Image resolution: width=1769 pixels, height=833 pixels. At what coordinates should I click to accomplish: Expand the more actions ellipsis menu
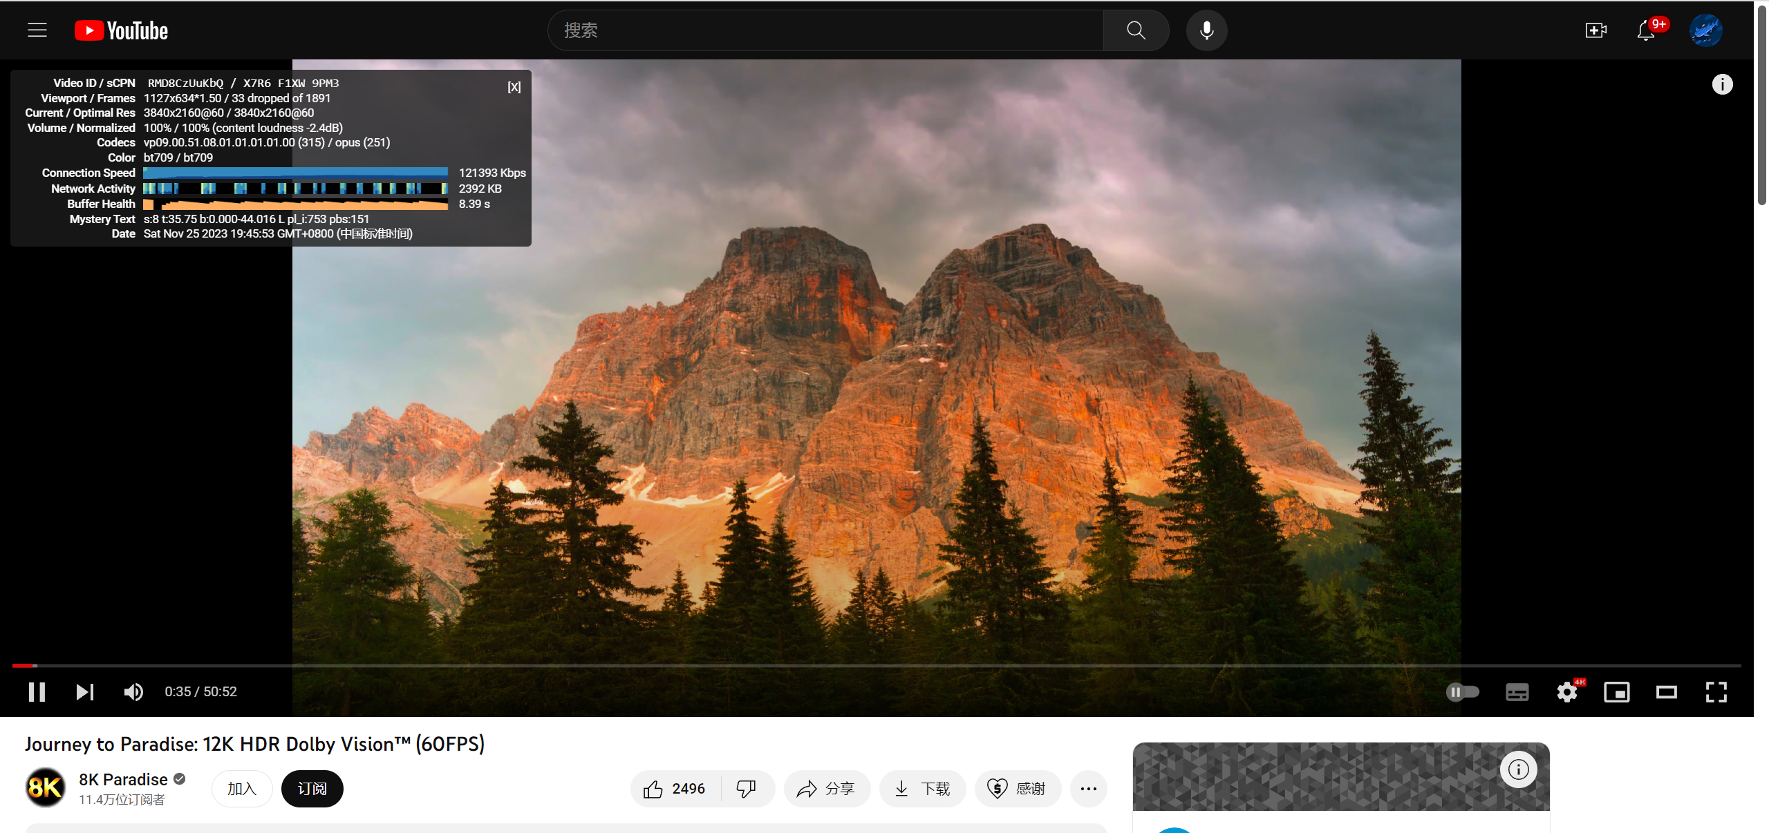[1088, 789]
